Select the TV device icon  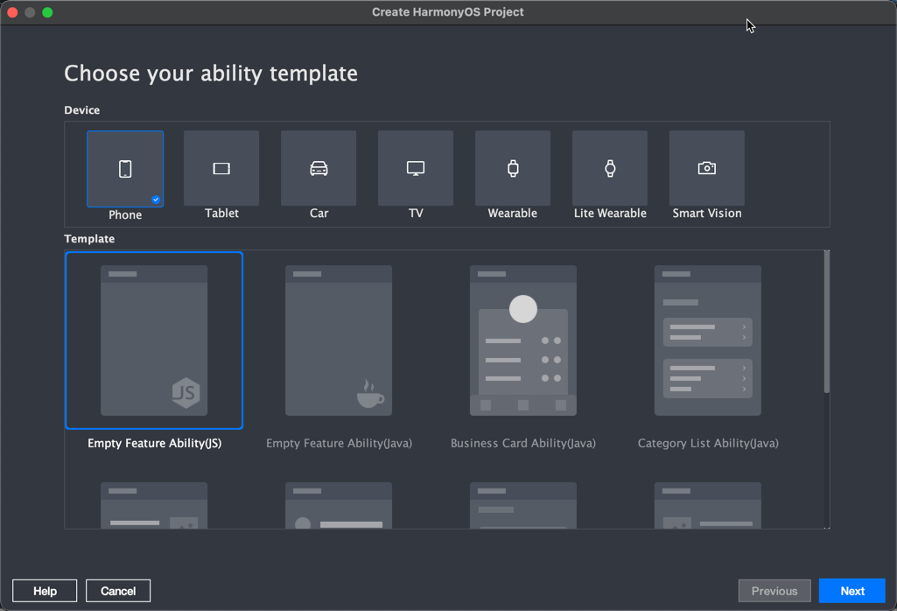[416, 168]
